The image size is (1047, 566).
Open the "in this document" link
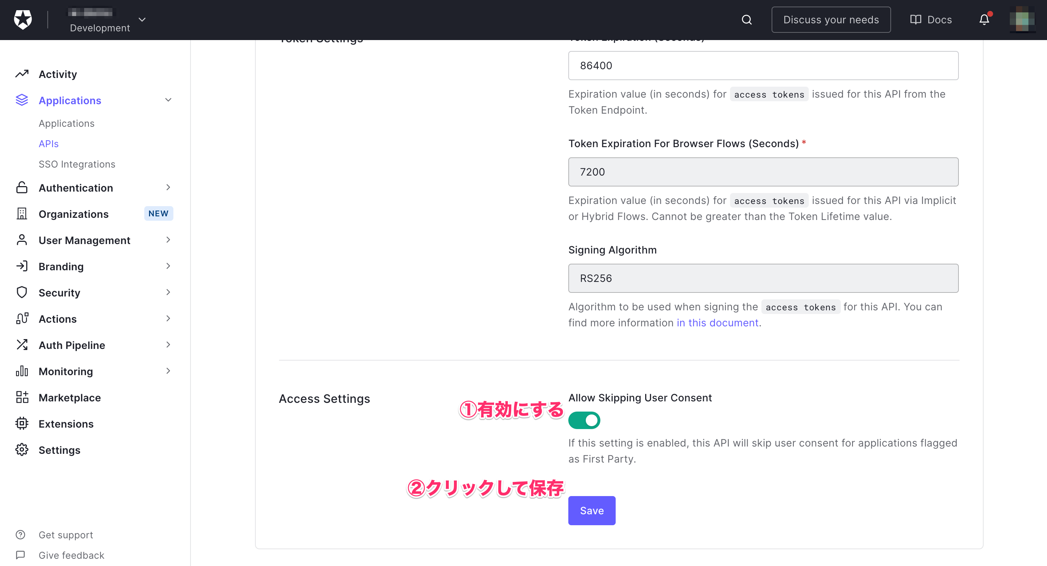coord(717,323)
